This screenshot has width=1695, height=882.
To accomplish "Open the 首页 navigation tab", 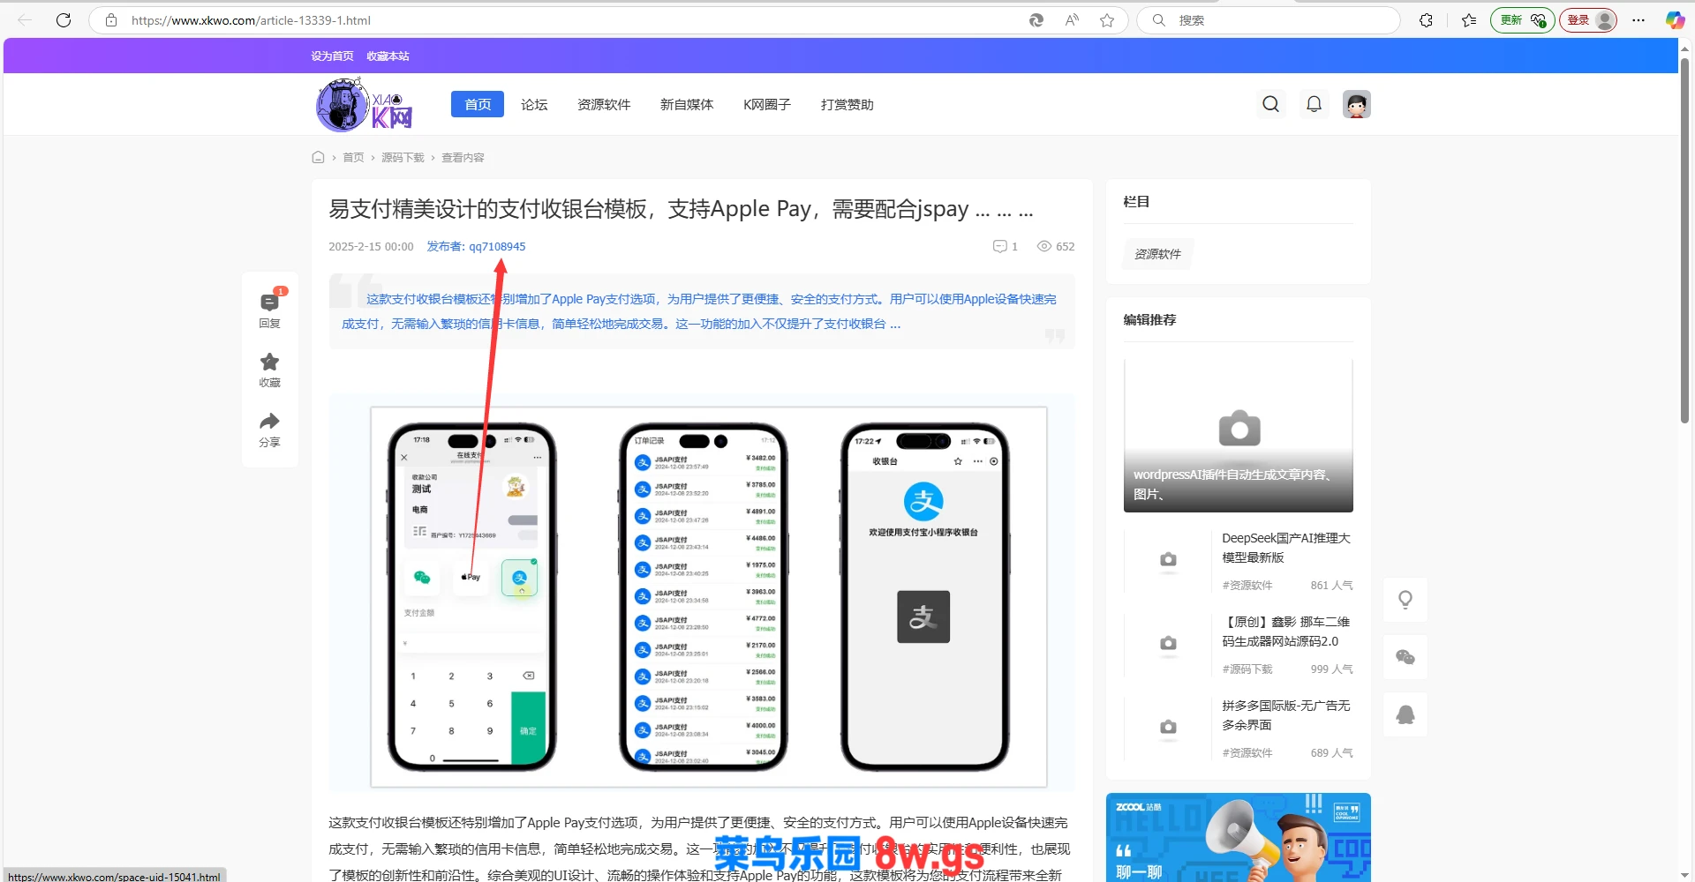I will pos(478,104).
